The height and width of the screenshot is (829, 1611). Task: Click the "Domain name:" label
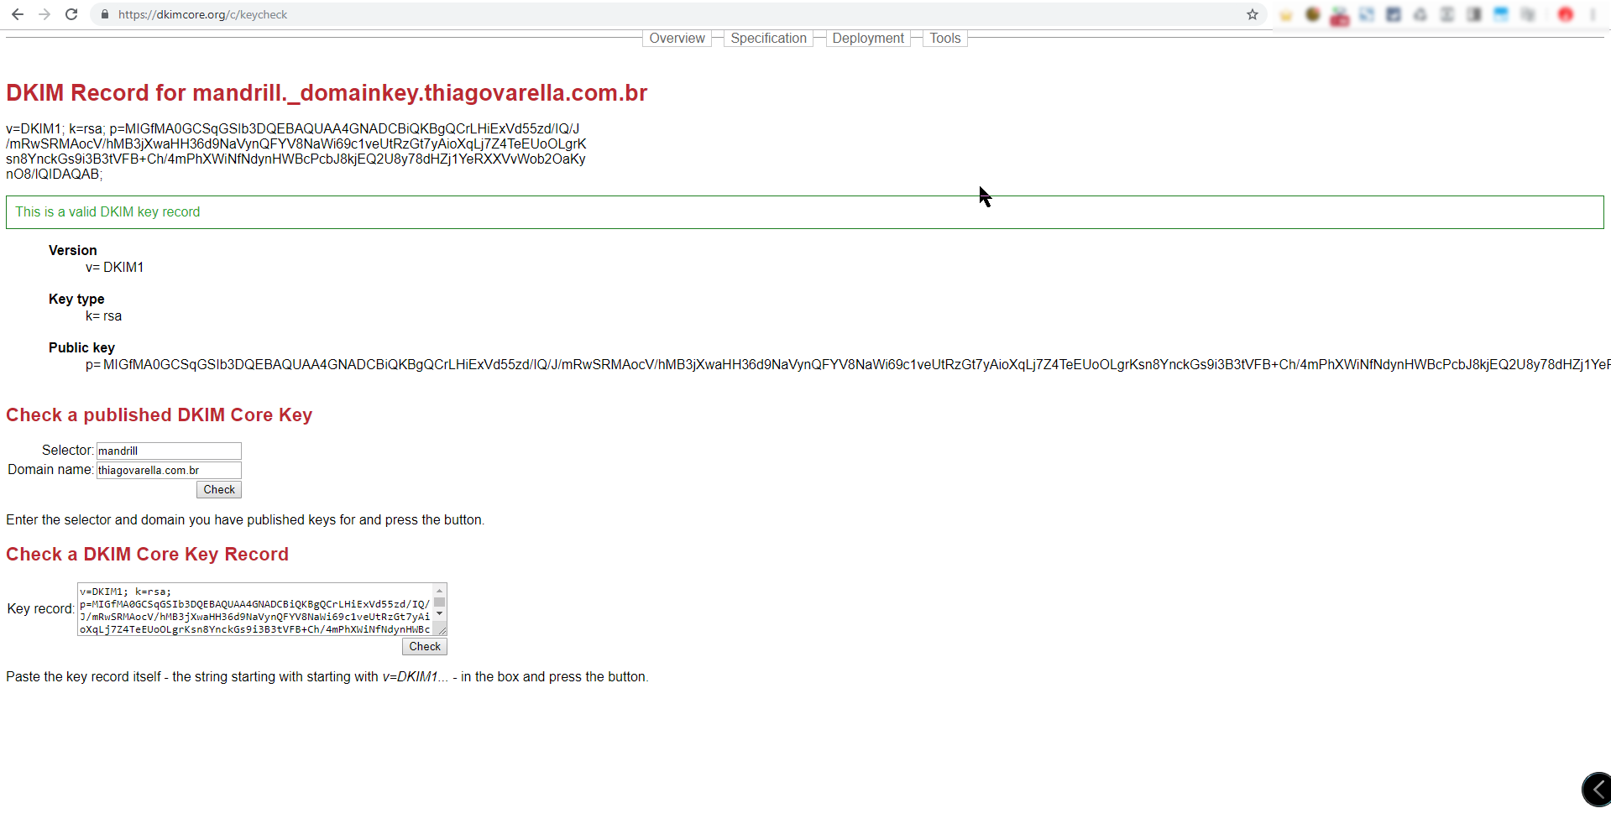pos(50,470)
